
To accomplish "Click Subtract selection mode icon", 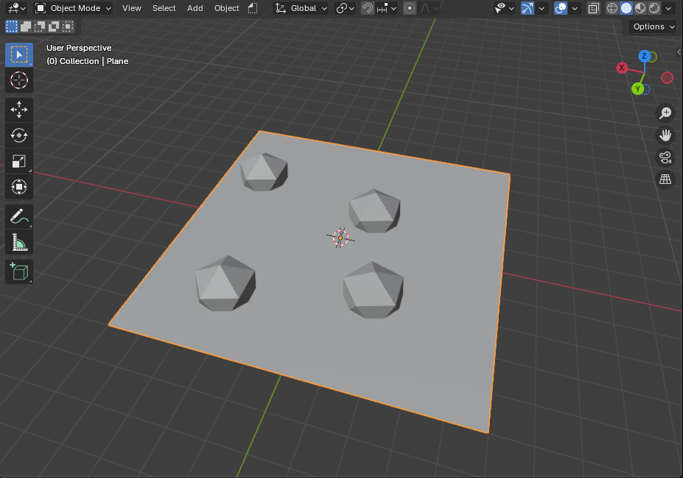I will pos(40,26).
